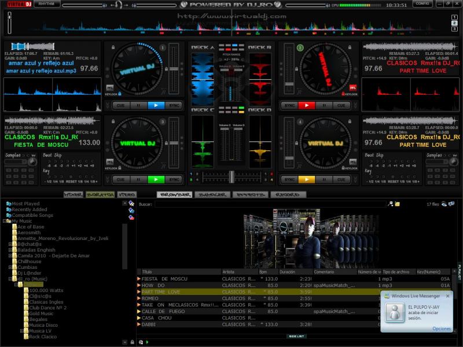The height and width of the screenshot is (347, 463).
Task: Click the CONFIG button in the top bar
Action: pyautogui.click(x=422, y=4)
